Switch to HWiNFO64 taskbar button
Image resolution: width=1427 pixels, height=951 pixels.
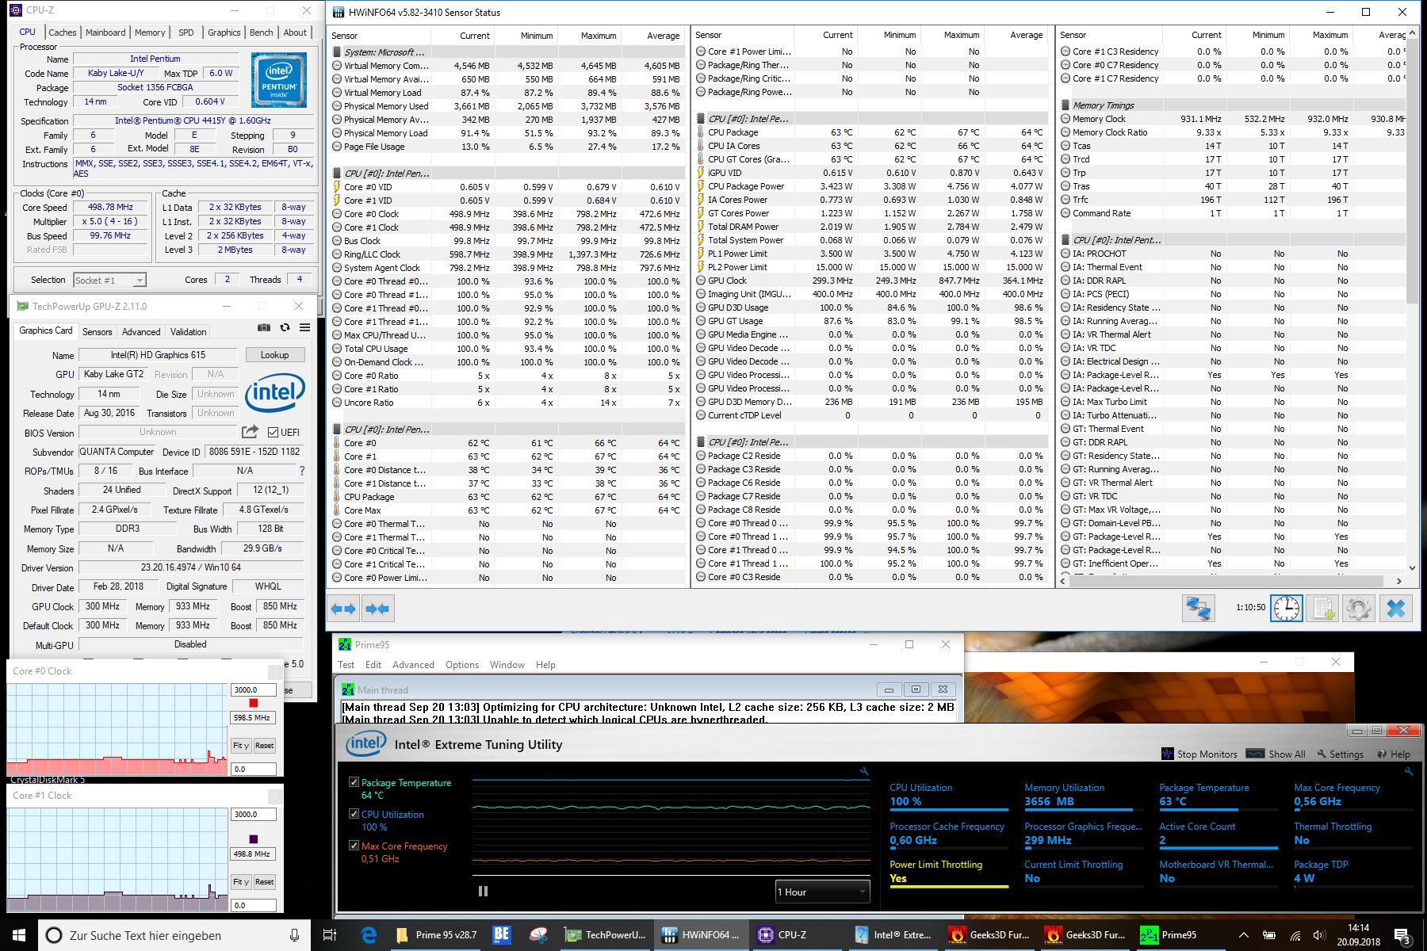point(701,935)
